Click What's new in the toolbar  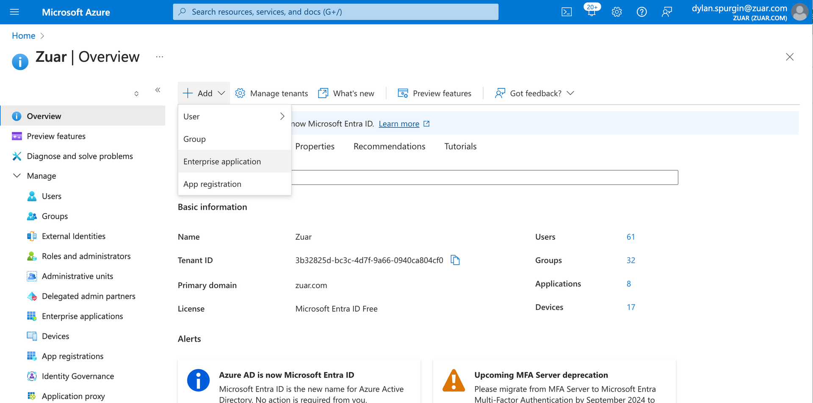coord(346,93)
